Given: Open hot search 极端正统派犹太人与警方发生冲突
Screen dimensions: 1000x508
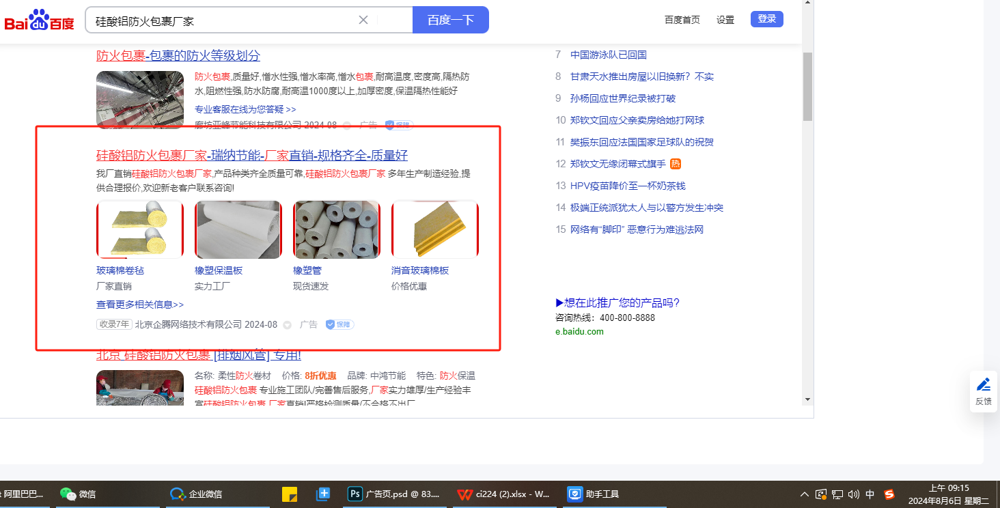Looking at the screenshot, I should [647, 208].
